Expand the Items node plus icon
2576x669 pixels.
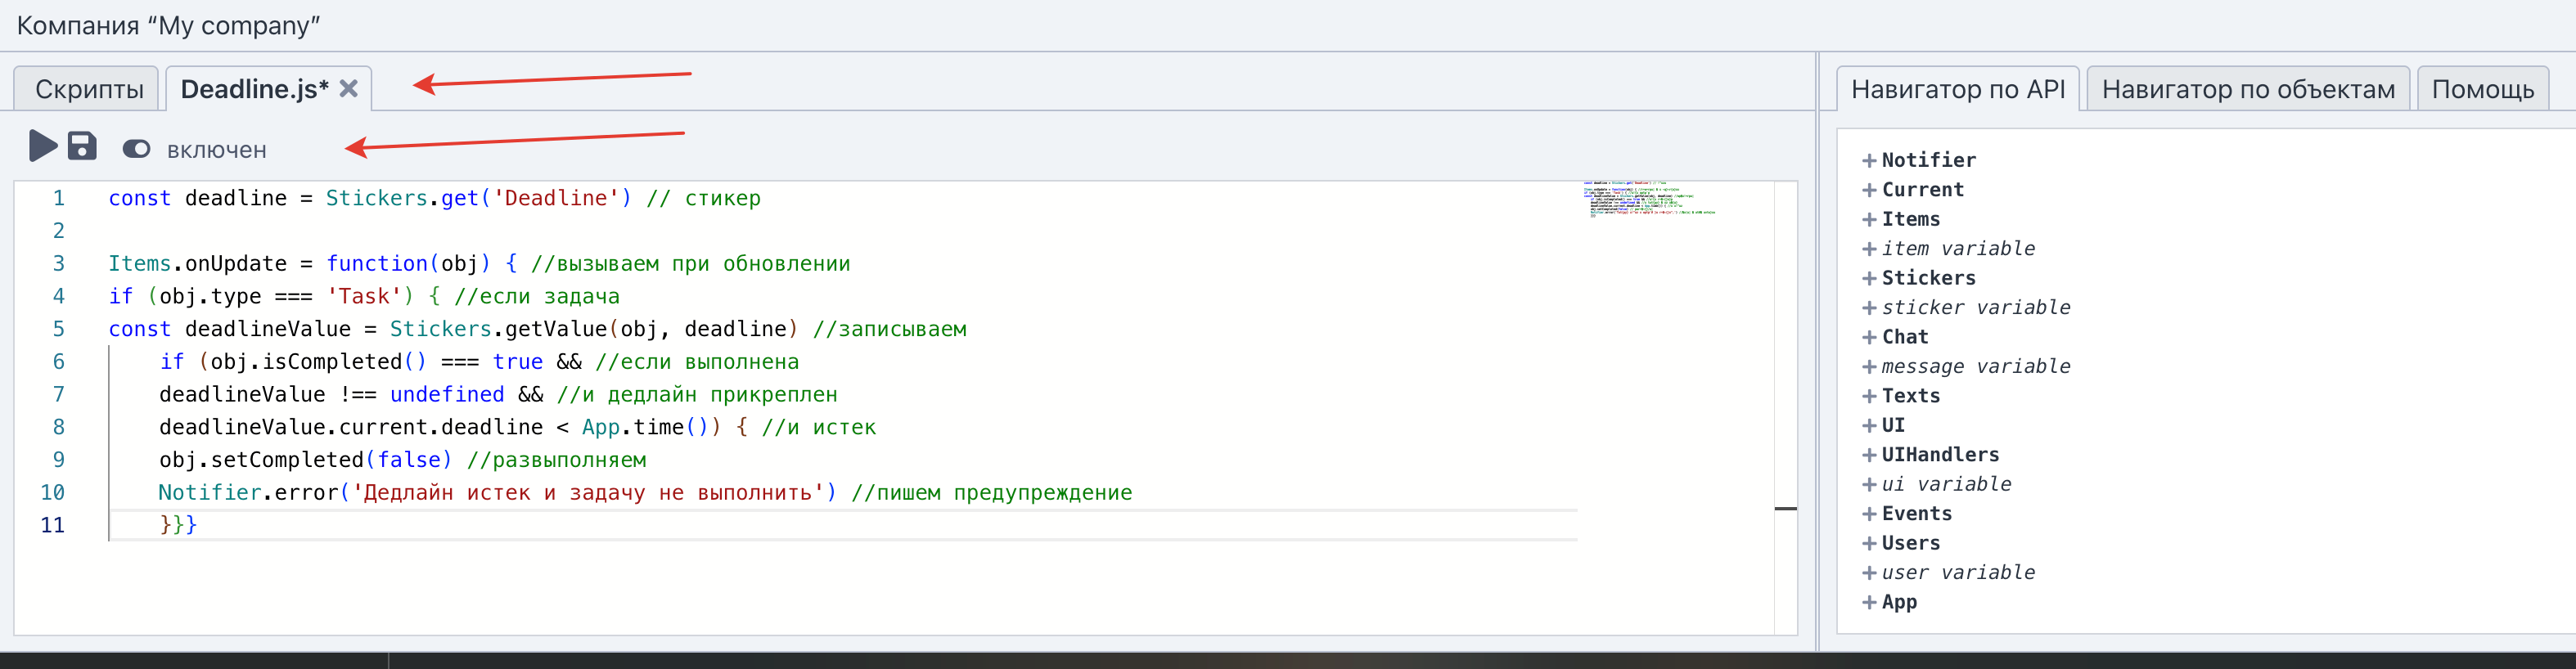(x=1868, y=219)
